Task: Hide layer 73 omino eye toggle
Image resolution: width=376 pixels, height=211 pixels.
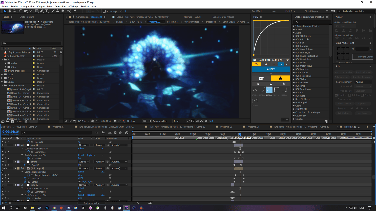Action: pyautogui.click(x=3, y=162)
